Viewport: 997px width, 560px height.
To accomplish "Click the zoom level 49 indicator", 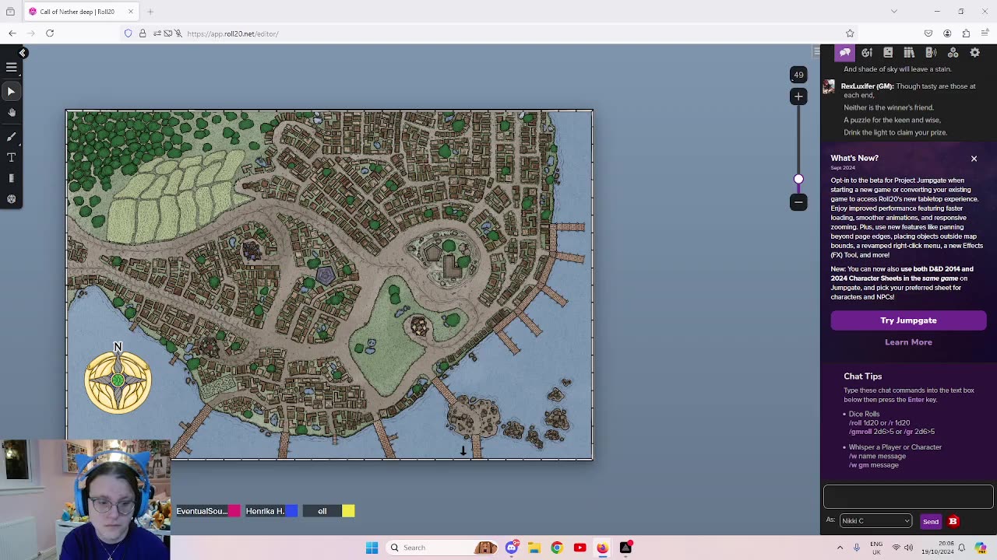I will coord(798,75).
